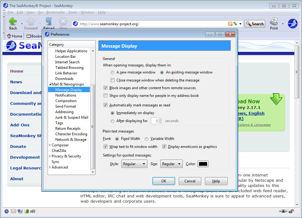Select the 'Fixed Width' font radio button
302x218 pixels.
click(117, 139)
